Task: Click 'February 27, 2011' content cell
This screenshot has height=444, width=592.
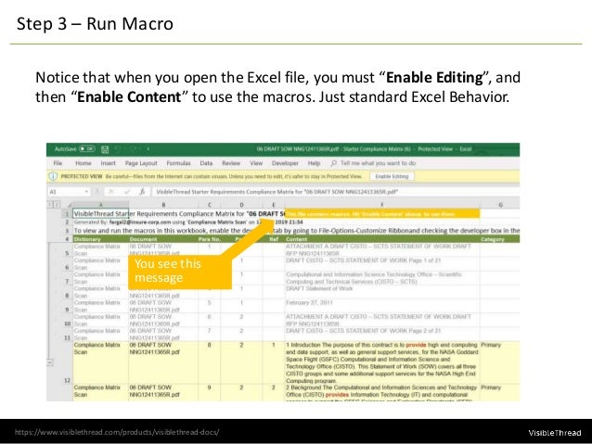Action: (382, 306)
